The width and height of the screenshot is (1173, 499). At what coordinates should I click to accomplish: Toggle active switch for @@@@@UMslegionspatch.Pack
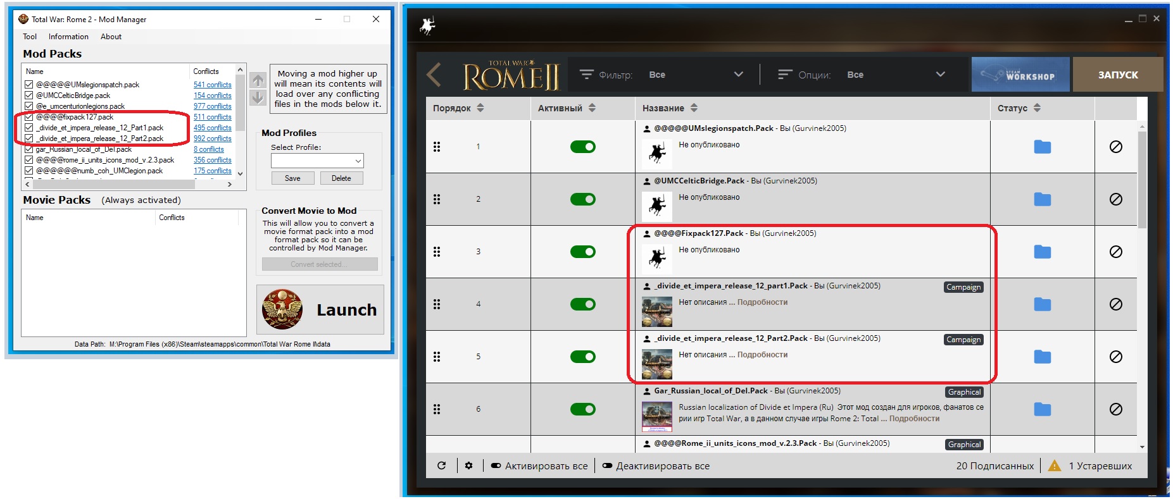point(583,147)
